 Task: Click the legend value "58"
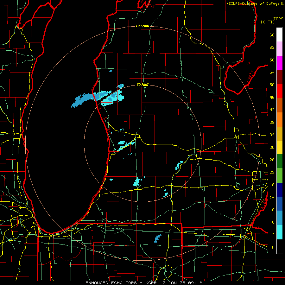pyautogui.click(x=272, y=60)
